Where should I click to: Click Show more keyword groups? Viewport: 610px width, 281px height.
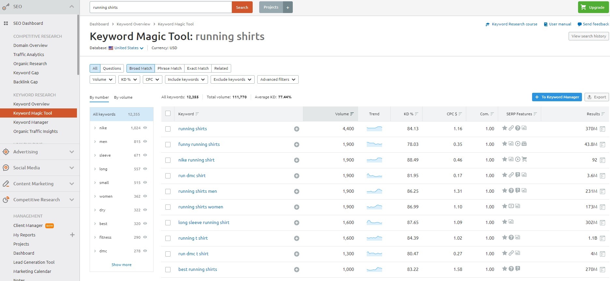[x=122, y=265]
